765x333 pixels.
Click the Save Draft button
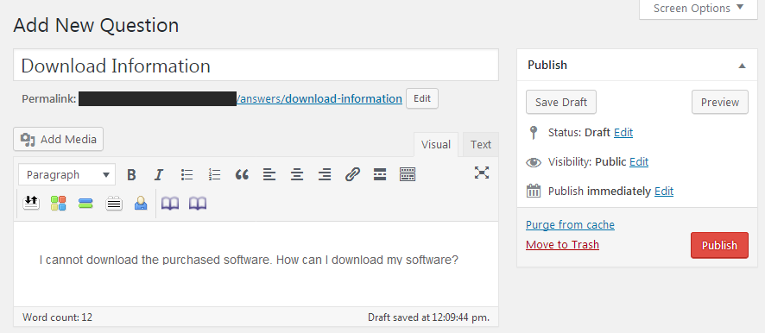pyautogui.click(x=561, y=103)
